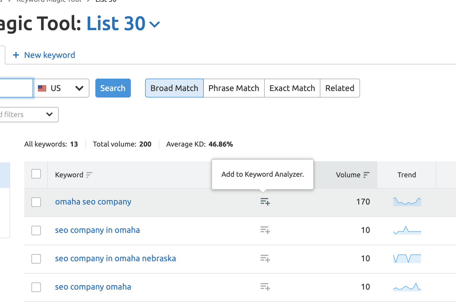This screenshot has height=302, width=456.
Task: Add 'seo company in omaha nebraska' to Keyword Analyzer
Action: click(x=265, y=259)
